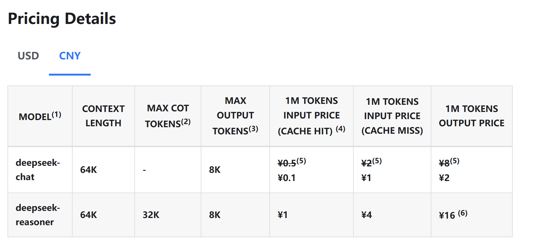This screenshot has height=246, width=542.
Task: Click the CONTEXT LENGTH column header
Action: [103, 116]
